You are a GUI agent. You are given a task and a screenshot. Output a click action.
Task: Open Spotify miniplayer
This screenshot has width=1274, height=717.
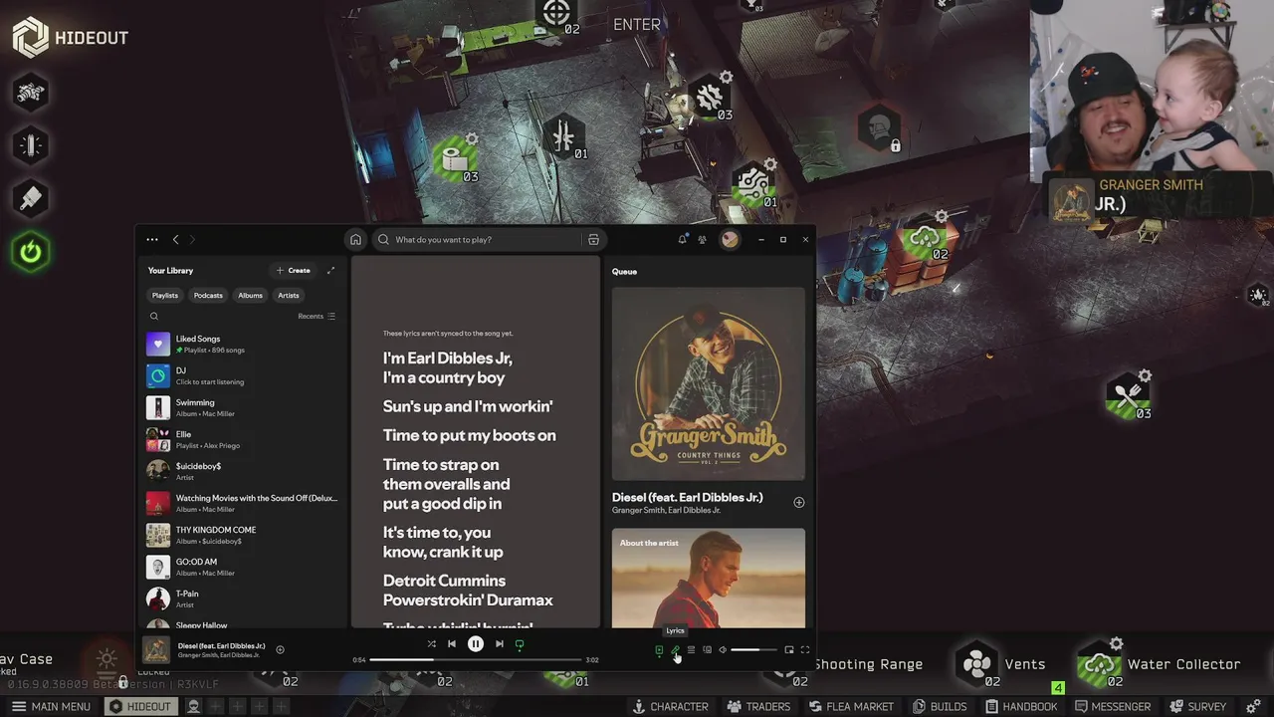789,650
